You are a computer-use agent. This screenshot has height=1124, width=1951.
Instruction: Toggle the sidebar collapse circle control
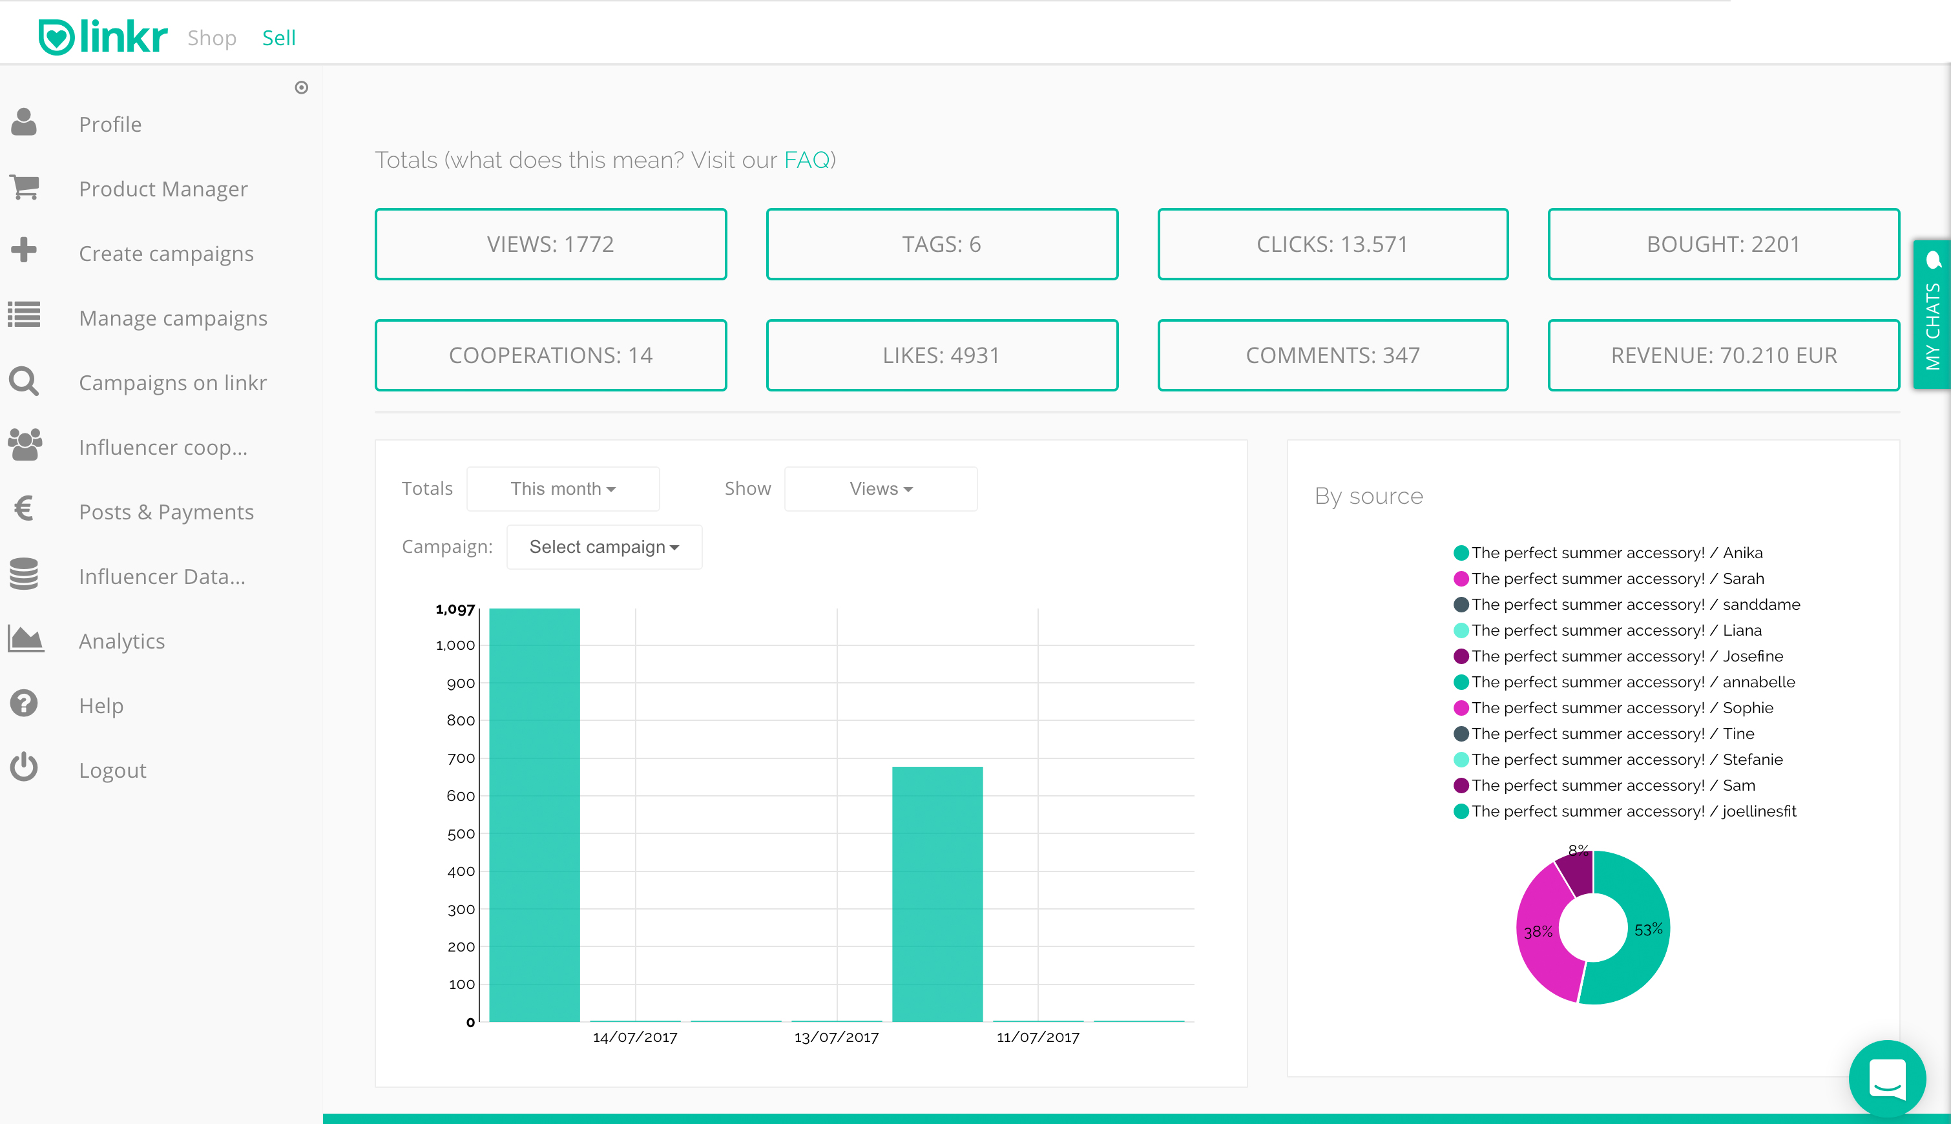pyautogui.click(x=302, y=87)
